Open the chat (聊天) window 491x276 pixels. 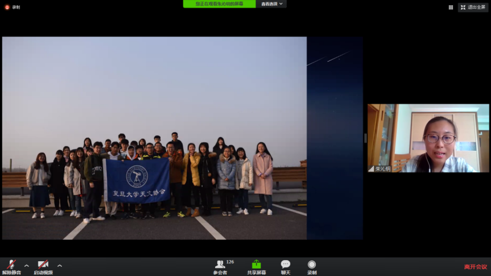pyautogui.click(x=285, y=266)
